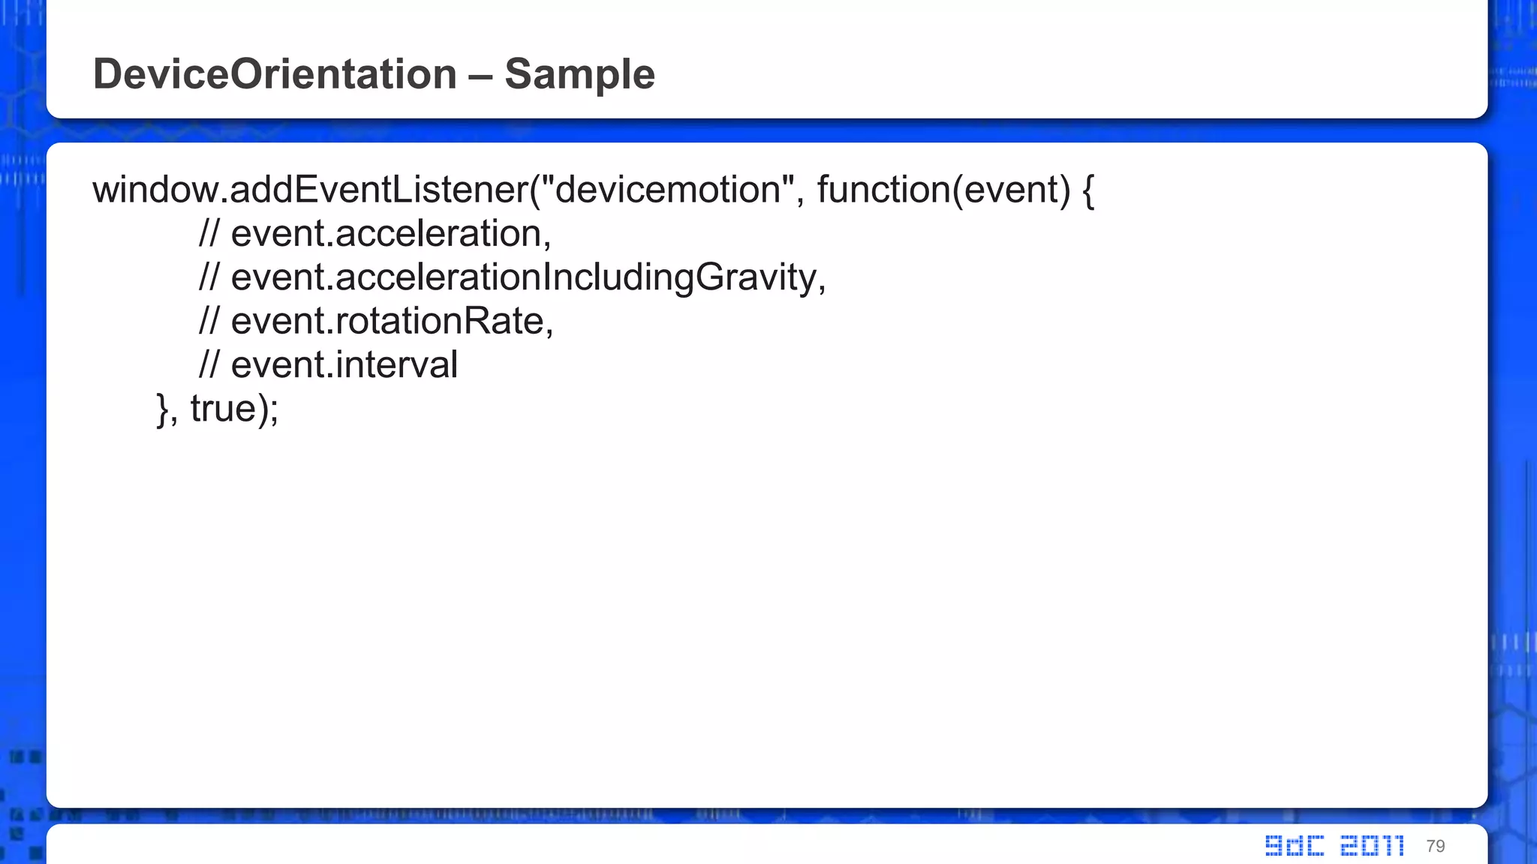The height and width of the screenshot is (864, 1537).
Task: Click the event.interval comment line
Action: click(328, 364)
